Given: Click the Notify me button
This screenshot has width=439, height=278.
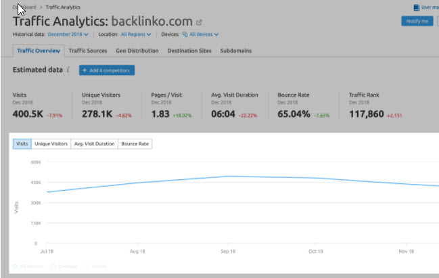Looking at the screenshot, I should tap(417, 21).
